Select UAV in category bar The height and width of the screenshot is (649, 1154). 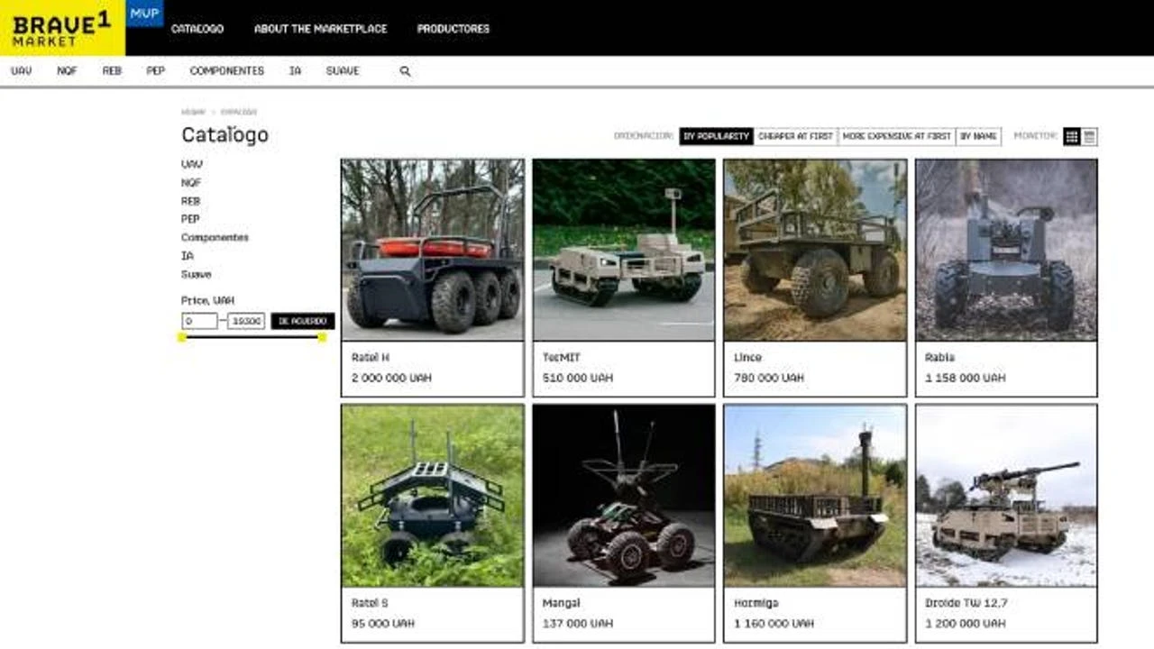click(x=22, y=71)
